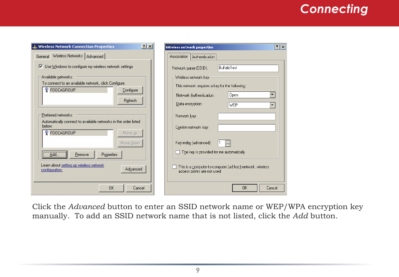Switch to the General tab
399x277 pixels.
coord(43,57)
